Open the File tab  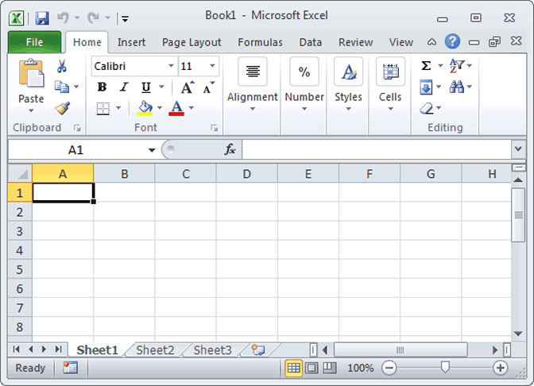pos(34,42)
